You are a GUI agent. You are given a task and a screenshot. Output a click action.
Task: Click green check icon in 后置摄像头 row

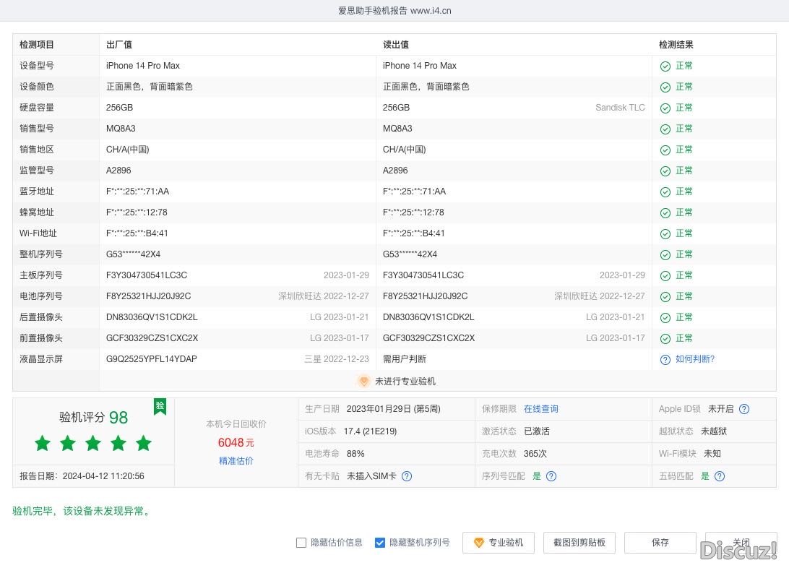[665, 317]
